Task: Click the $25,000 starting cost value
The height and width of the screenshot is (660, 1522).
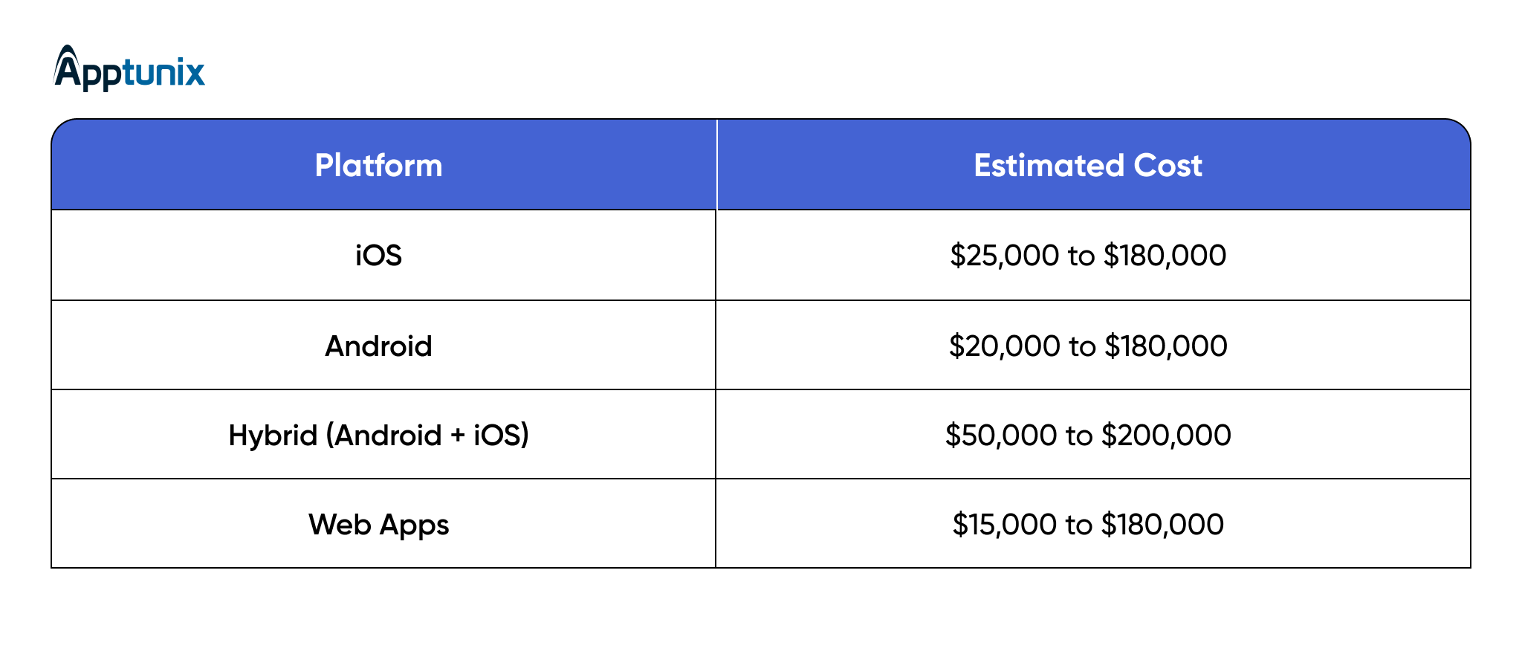Action: pyautogui.click(x=1004, y=256)
